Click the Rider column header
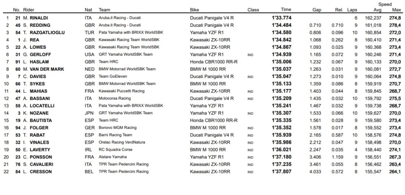This screenshot has height=195, width=405. 29,10
